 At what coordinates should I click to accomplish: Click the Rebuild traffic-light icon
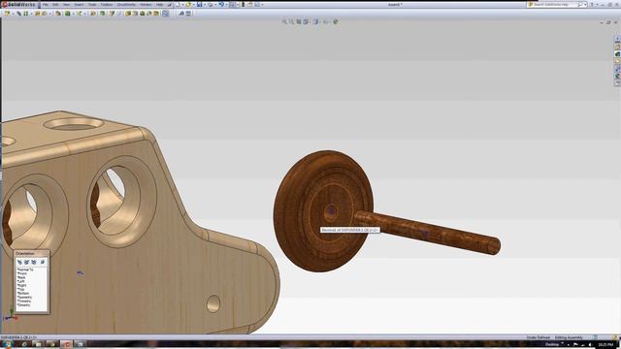pyautogui.click(x=243, y=5)
